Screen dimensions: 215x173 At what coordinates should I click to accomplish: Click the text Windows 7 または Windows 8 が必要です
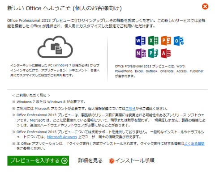(x=51, y=102)
